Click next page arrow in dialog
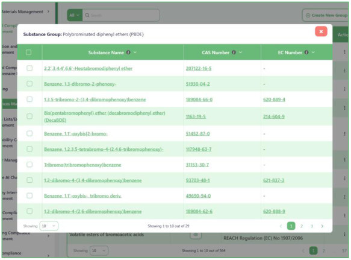 322,226
